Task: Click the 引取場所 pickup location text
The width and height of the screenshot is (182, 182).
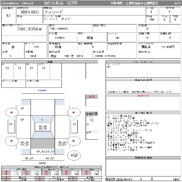Action: point(134,3)
